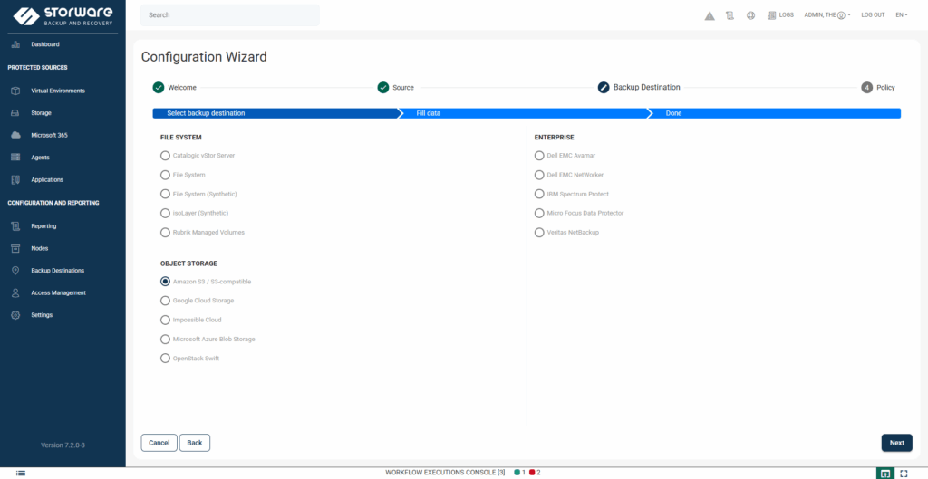The image size is (928, 479).
Task: Open Virtual Environments menu item
Action: [57, 91]
